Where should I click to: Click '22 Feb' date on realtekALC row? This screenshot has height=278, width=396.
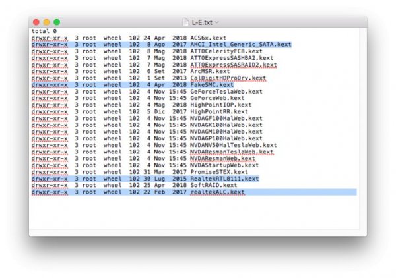(x=154, y=192)
